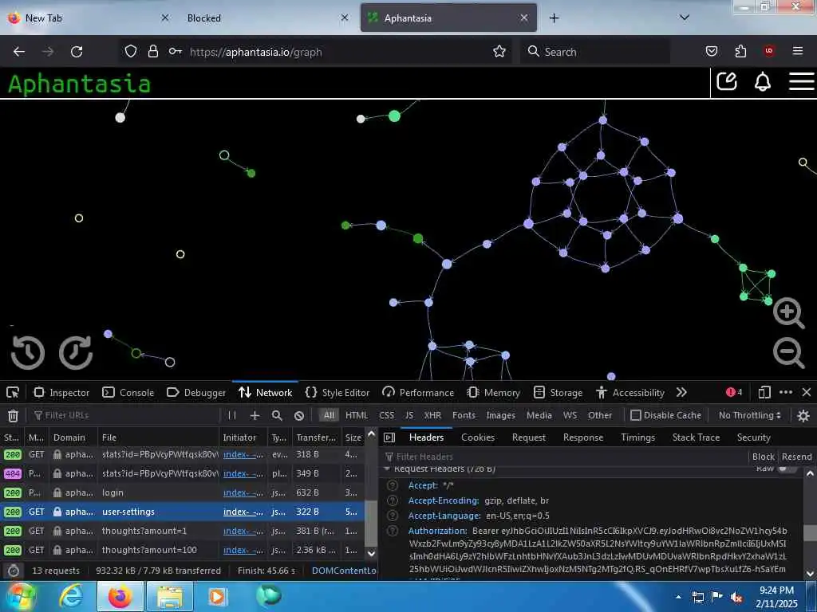Viewport: 817px width, 612px height.
Task: Open DevTools more options ellipsis
Action: click(786, 392)
